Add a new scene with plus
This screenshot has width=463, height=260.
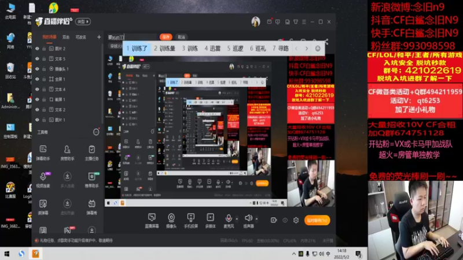pos(99,37)
